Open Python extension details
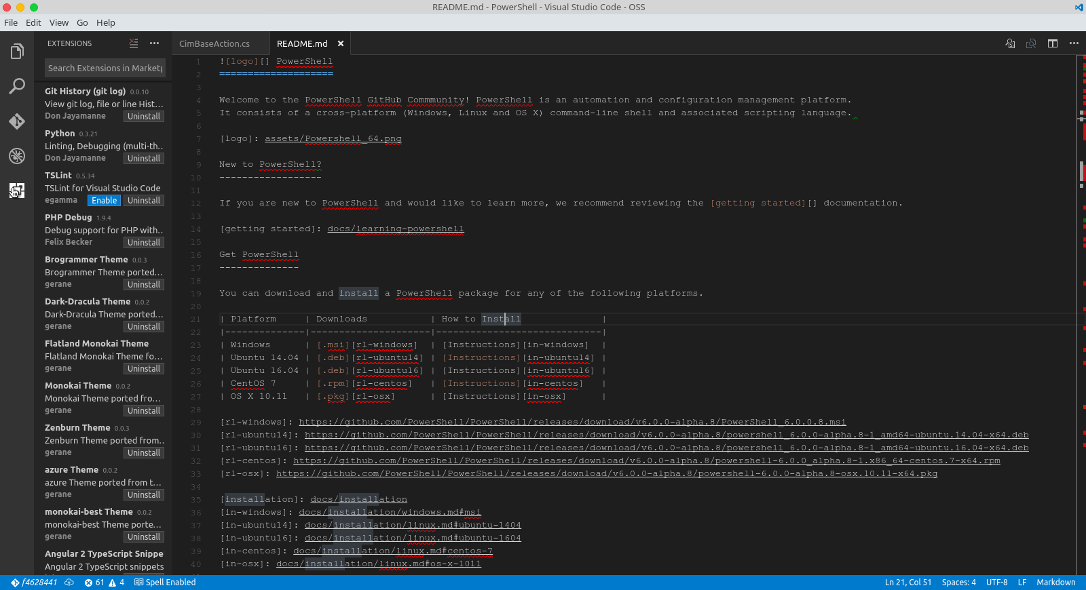1086x590 pixels. 103,146
